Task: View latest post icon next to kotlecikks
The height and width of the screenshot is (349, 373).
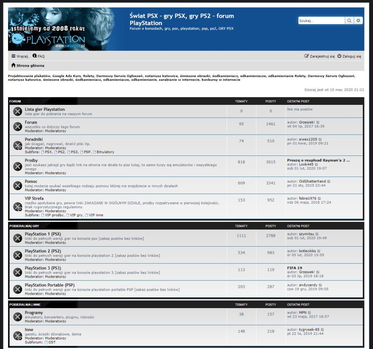Action: point(319,251)
